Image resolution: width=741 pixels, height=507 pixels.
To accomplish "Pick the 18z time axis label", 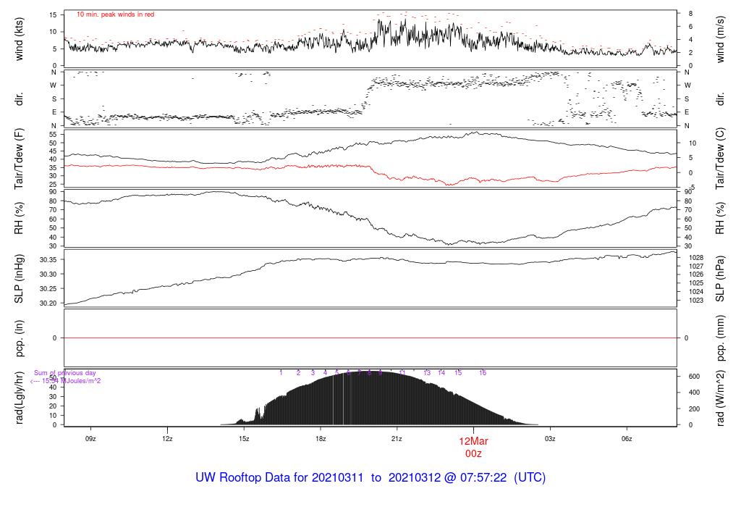I will [321, 438].
